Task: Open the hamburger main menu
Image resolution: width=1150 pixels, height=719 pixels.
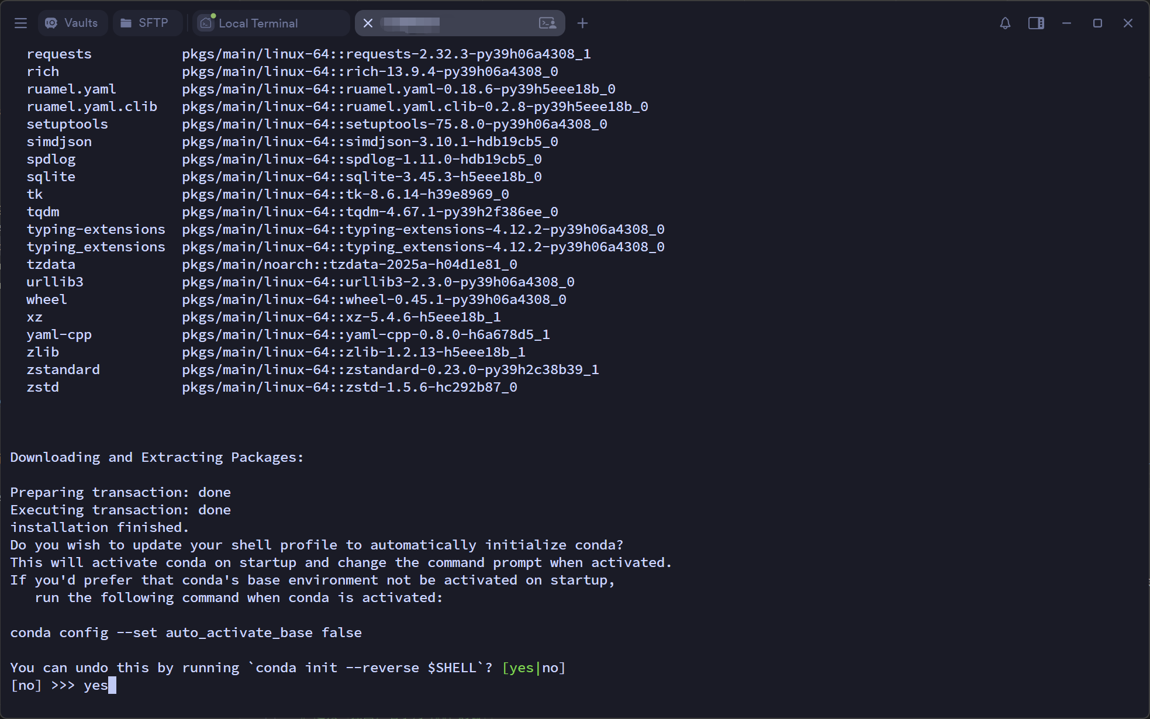Action: pos(21,23)
